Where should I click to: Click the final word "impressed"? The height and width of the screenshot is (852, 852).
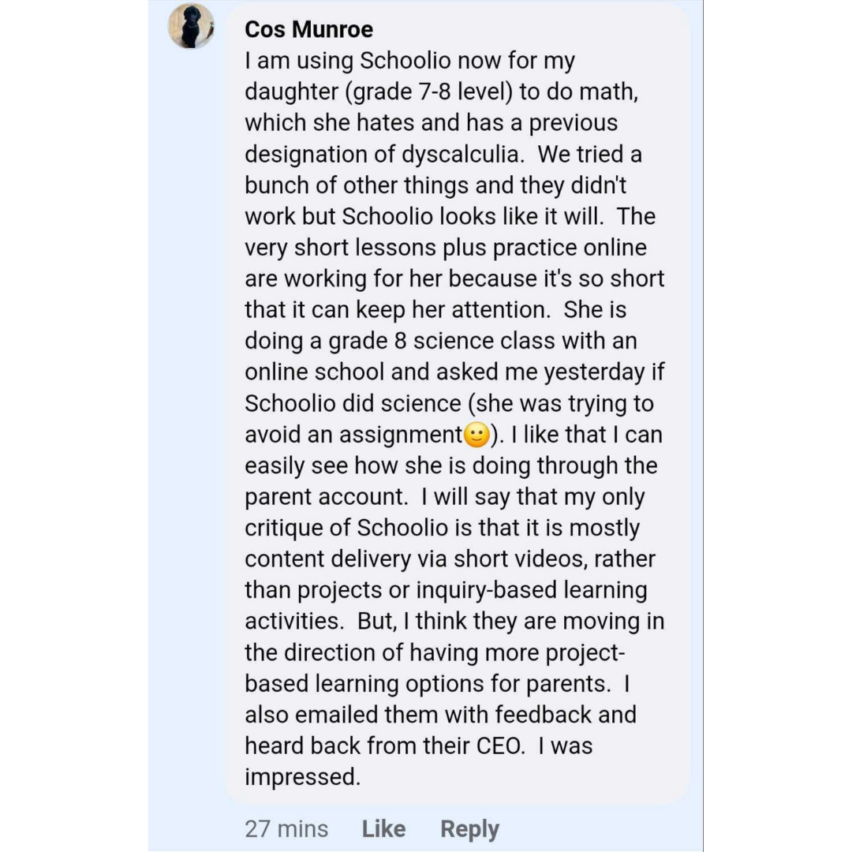[301, 777]
